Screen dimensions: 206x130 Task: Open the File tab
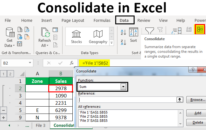coord(8,21)
